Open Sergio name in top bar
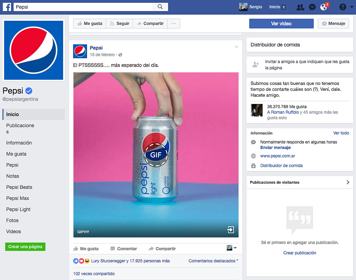The image size is (356, 280). tap(256, 7)
